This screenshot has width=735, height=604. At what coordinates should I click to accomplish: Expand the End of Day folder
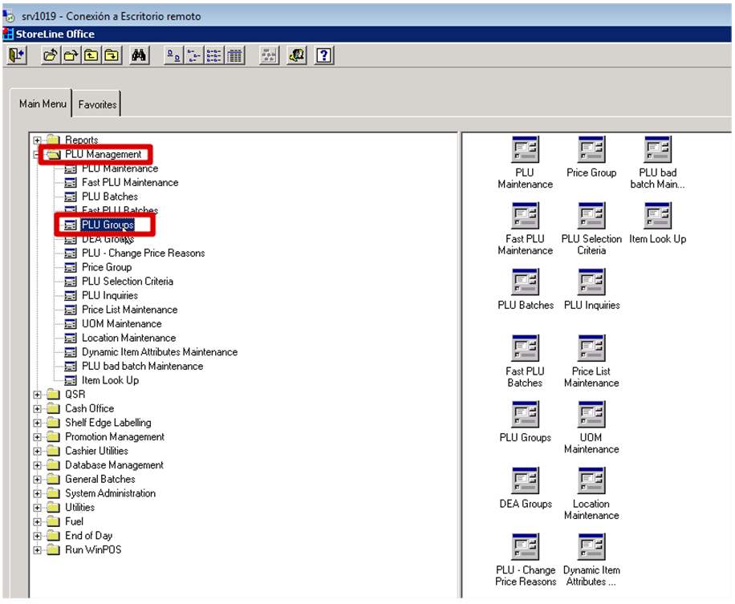click(38, 536)
